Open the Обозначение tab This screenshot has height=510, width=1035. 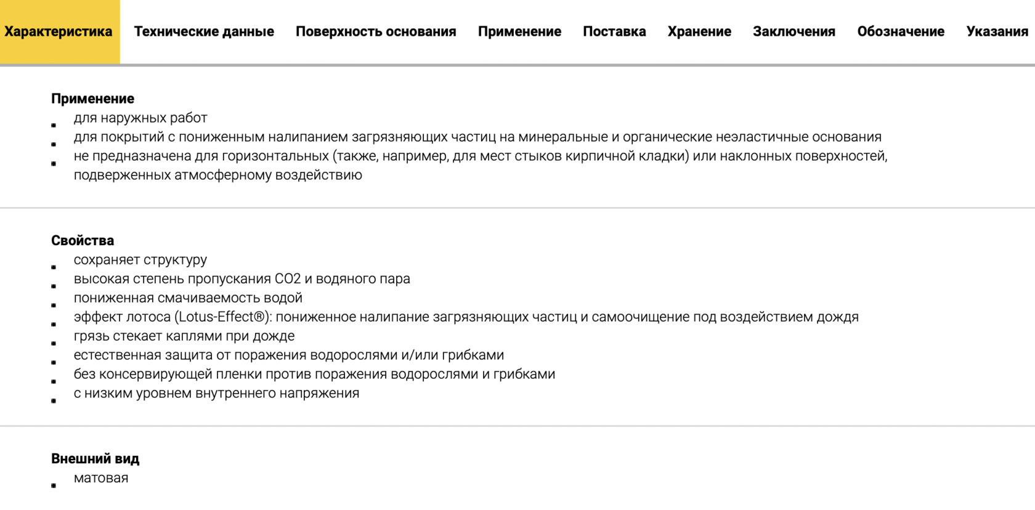901,31
